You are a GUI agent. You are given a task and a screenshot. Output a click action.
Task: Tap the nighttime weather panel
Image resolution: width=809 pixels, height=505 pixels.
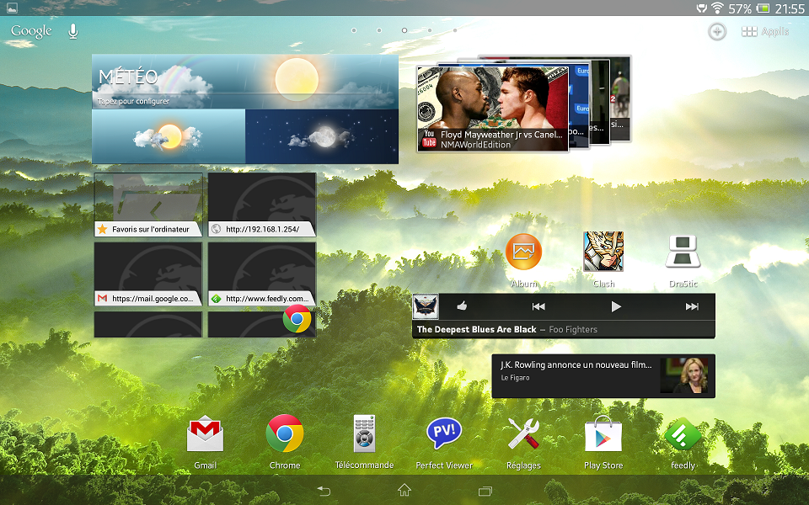pos(322,136)
